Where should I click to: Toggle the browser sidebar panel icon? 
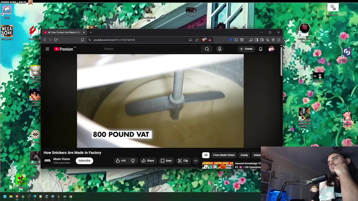[x=256, y=40]
